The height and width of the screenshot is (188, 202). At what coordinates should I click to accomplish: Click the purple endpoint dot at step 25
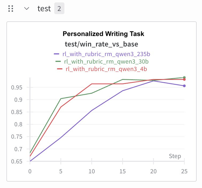pos(184,86)
